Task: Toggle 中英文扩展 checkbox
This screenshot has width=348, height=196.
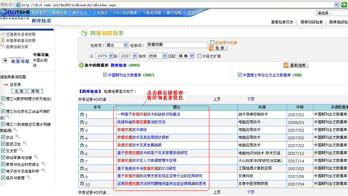Action: click(199, 56)
